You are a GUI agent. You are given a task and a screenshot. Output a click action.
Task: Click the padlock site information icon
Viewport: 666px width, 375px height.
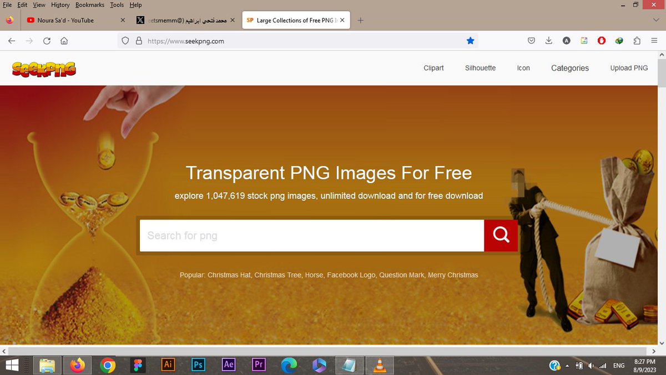click(x=139, y=41)
